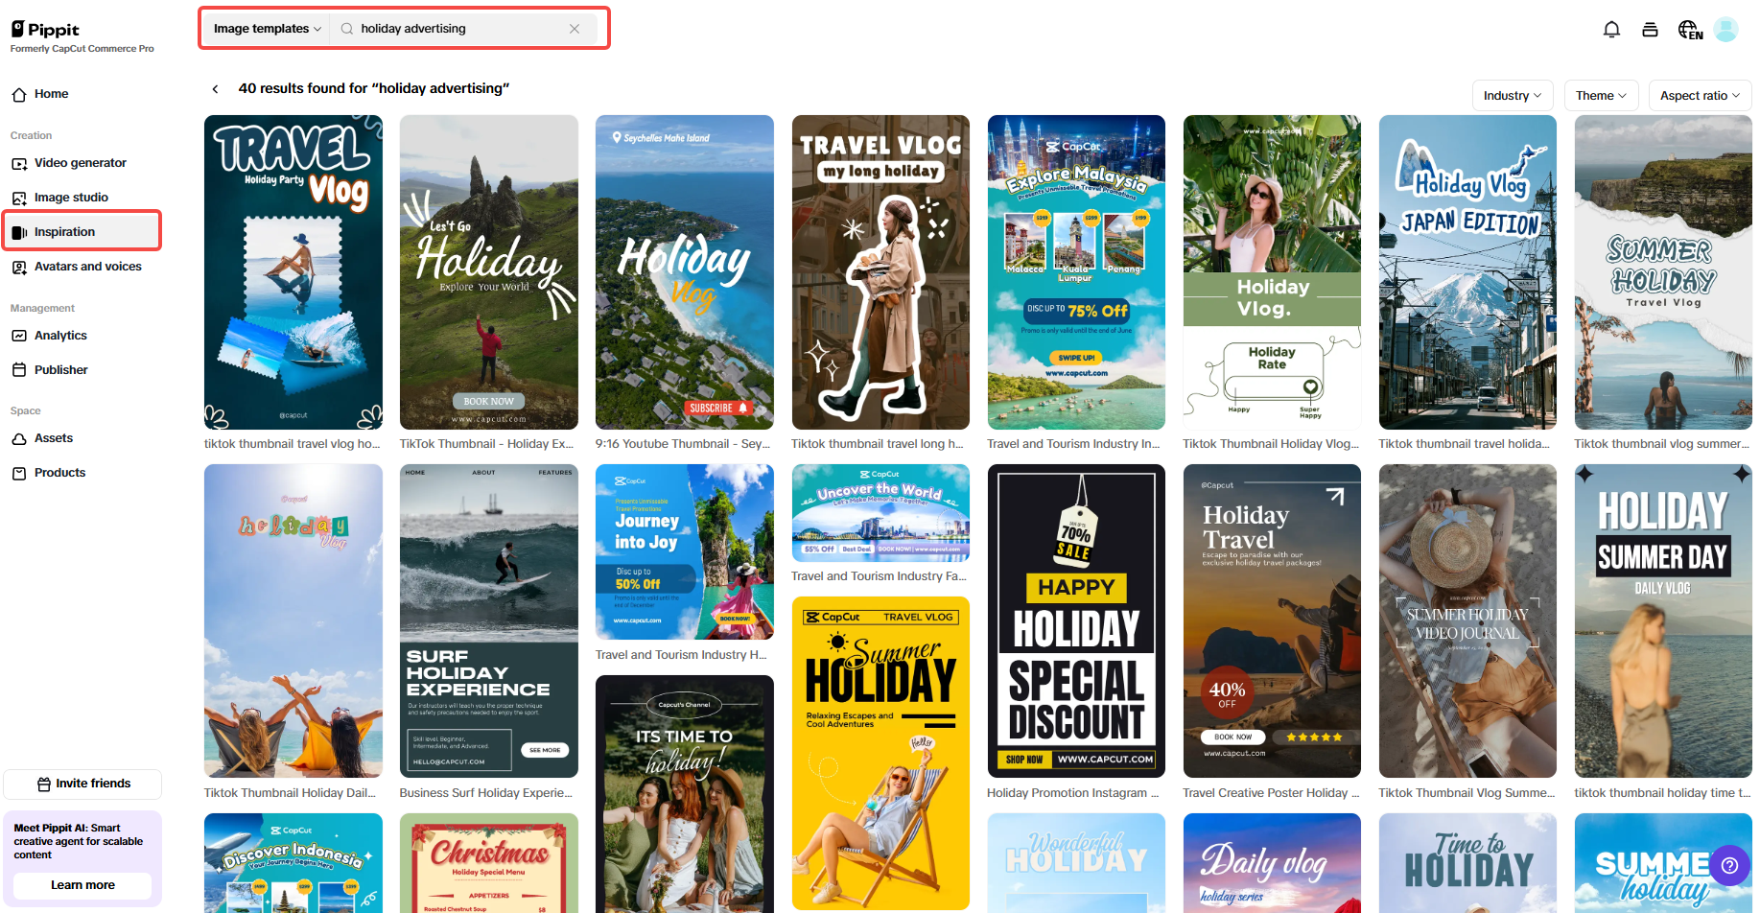Open the Its Time To Holiday template
1760x913 pixels.
685,794
